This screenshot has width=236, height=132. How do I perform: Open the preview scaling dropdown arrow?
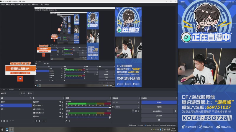coord(19,89)
